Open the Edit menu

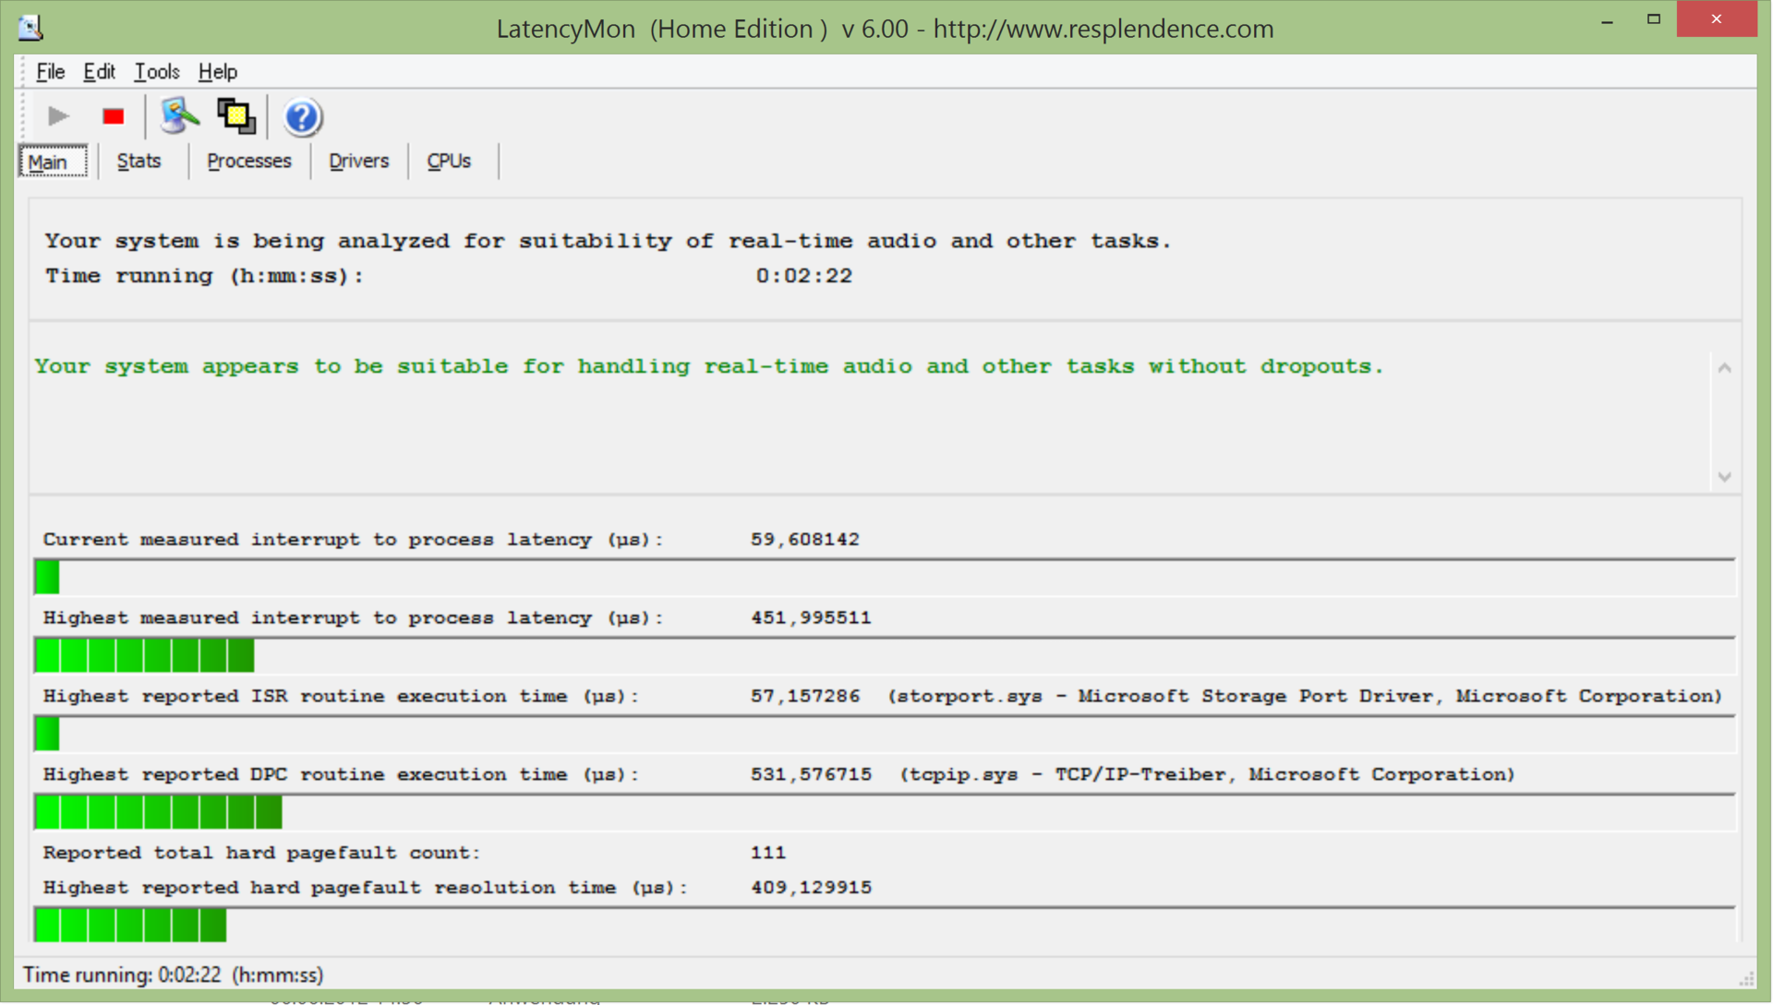pyautogui.click(x=99, y=72)
